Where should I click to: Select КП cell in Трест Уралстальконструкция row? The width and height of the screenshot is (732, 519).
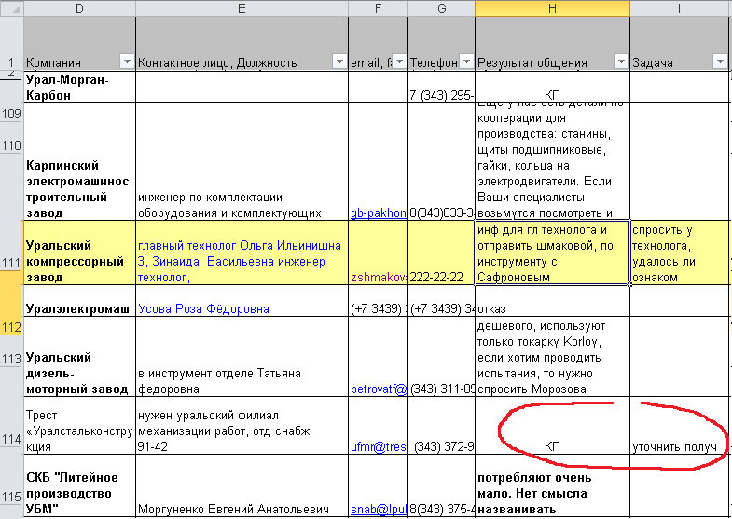pos(552,426)
